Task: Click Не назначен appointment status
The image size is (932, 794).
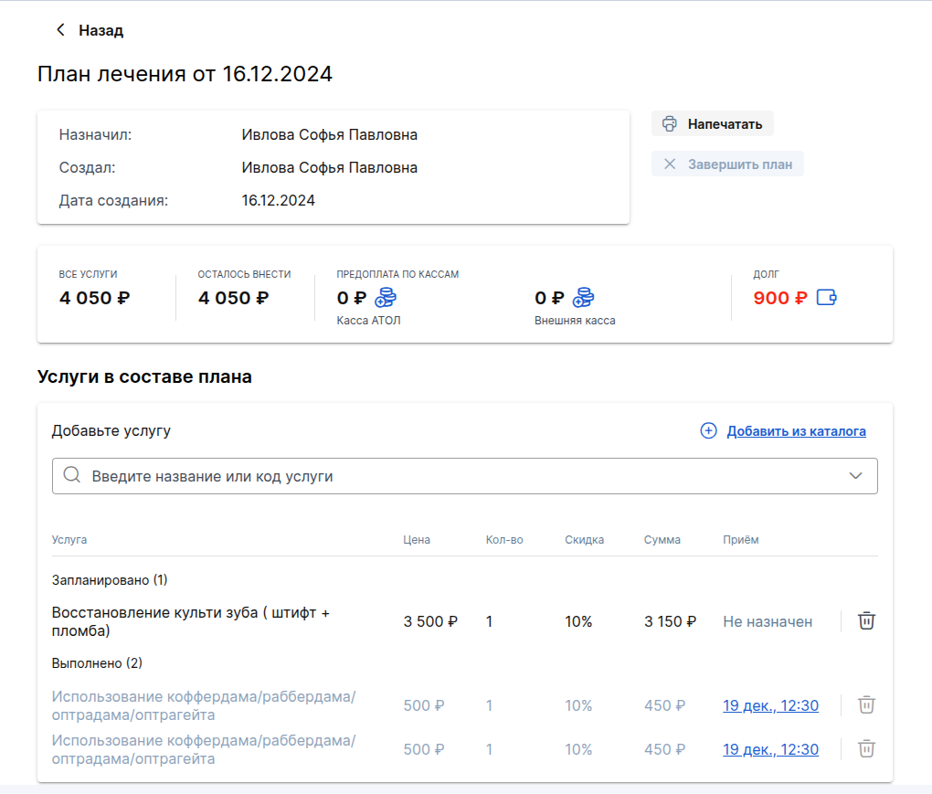Action: (x=768, y=621)
